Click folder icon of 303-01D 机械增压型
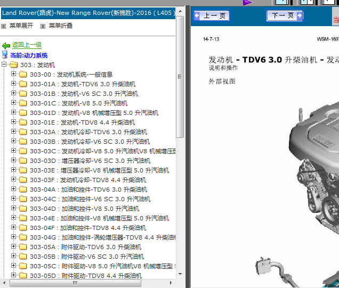 (23, 112)
